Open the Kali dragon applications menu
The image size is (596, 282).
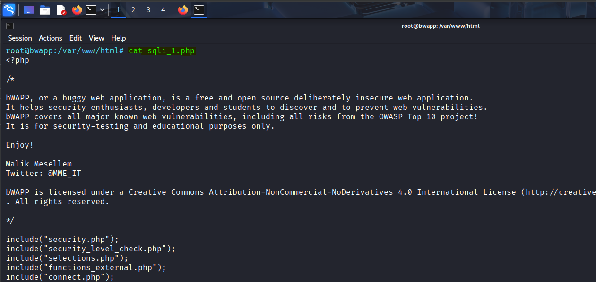click(9, 9)
